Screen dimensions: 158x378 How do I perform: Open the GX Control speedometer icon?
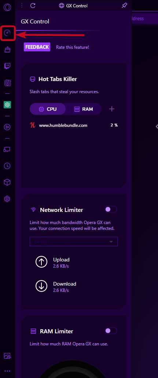[x=7, y=33]
